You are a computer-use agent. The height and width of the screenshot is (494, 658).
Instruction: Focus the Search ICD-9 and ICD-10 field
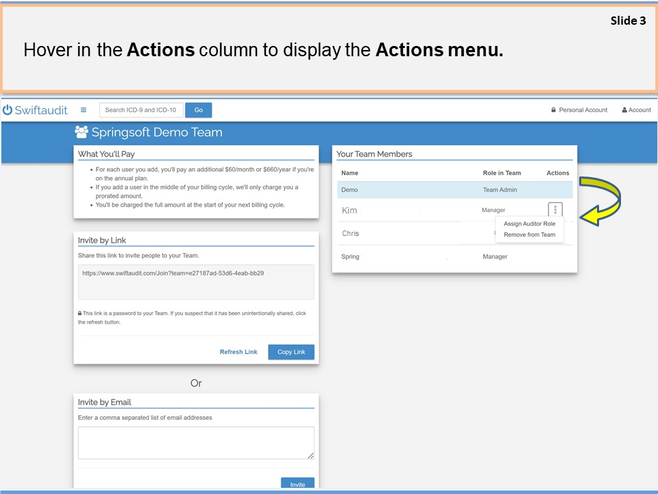coord(141,110)
